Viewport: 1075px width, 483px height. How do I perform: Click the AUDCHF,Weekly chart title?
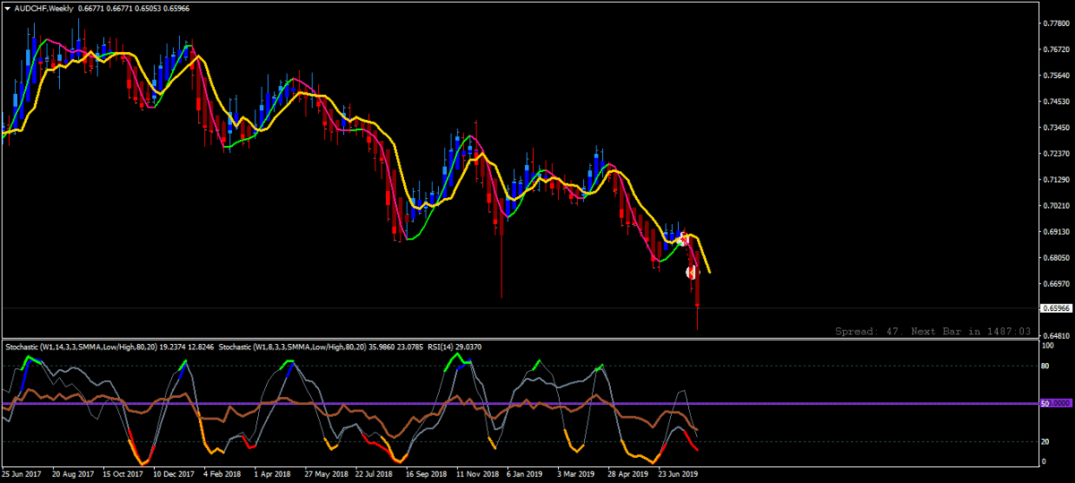point(44,7)
